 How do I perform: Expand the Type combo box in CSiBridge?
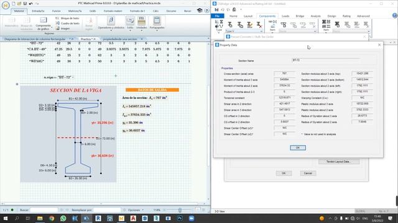coord(261,32)
